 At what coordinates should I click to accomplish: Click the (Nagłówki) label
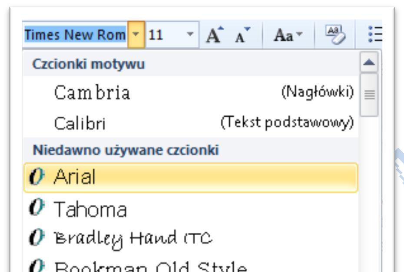[318, 92]
